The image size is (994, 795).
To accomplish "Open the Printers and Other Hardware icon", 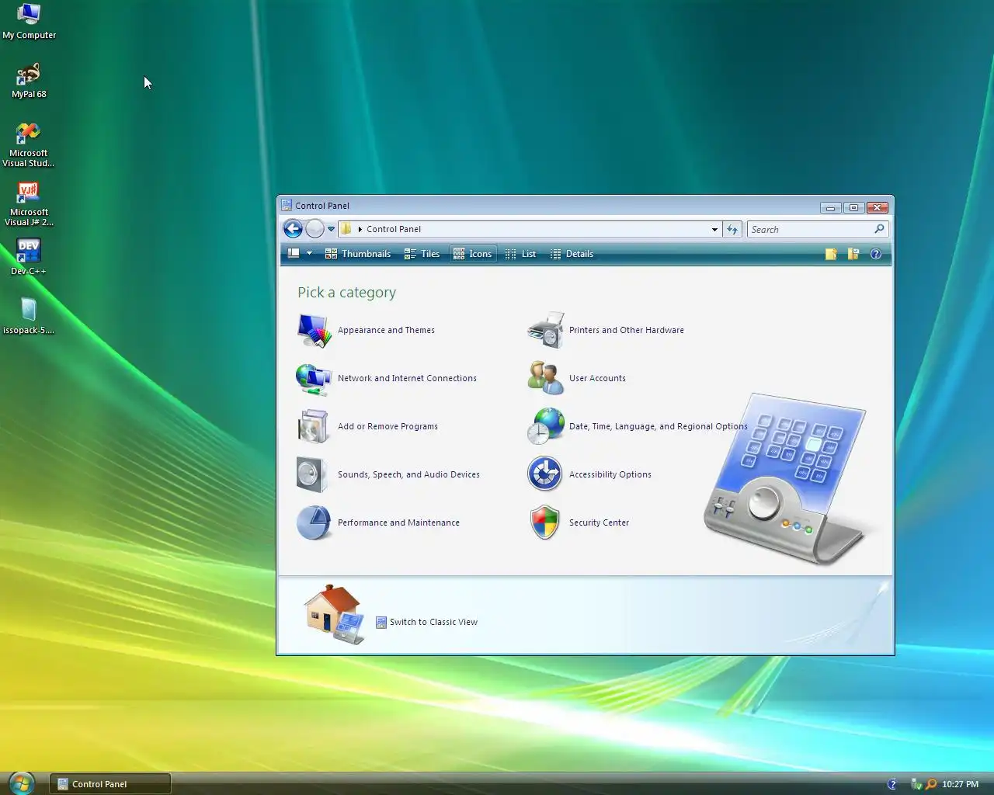I will [x=545, y=331].
